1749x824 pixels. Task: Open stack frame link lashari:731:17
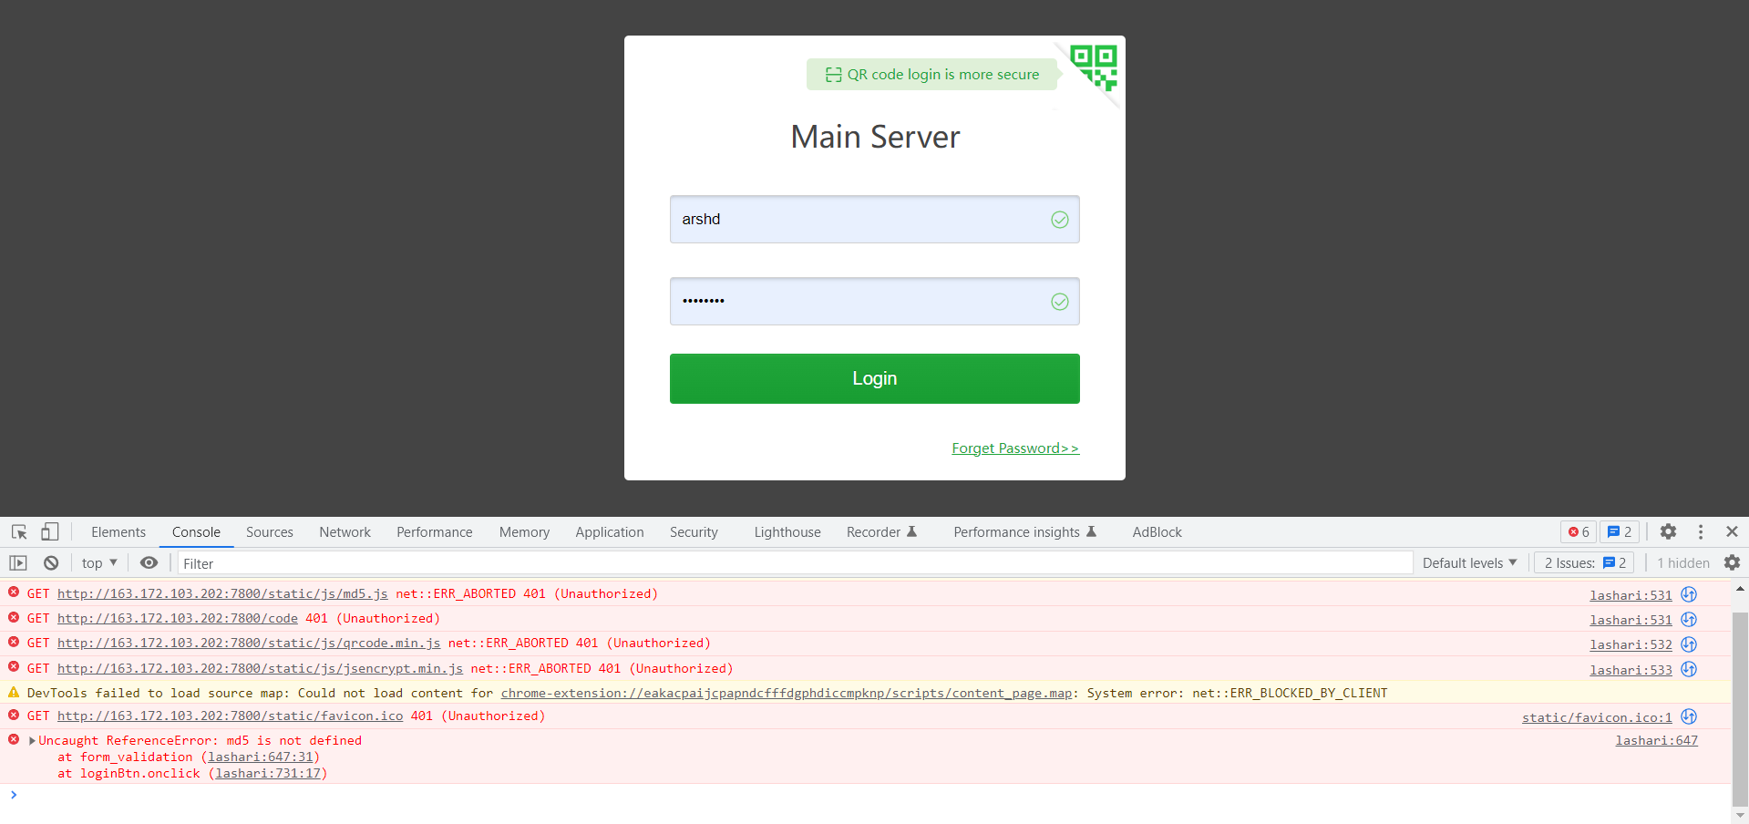268,774
